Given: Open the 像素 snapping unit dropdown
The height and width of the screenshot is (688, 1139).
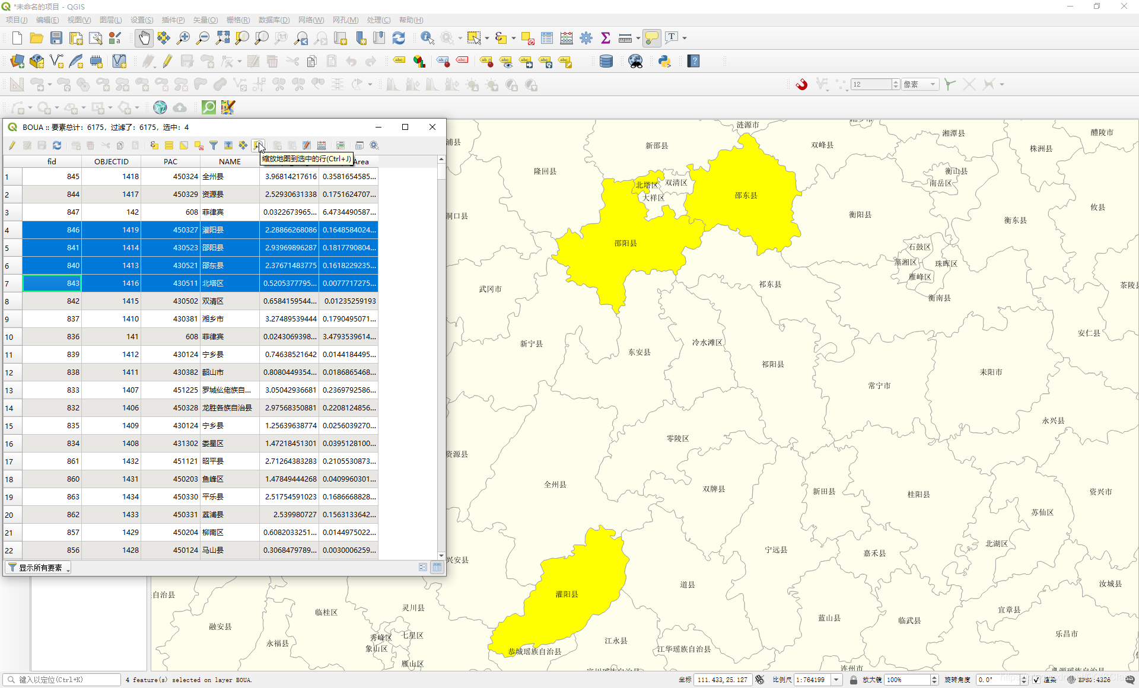Looking at the screenshot, I should click(920, 84).
